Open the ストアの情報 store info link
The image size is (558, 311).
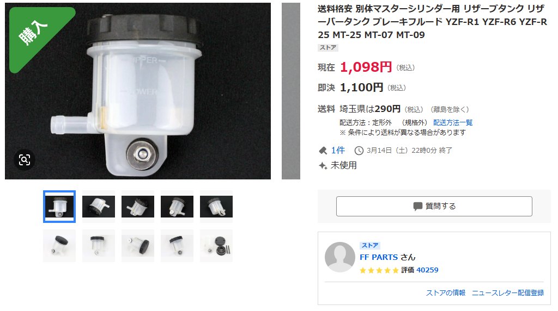point(446,293)
